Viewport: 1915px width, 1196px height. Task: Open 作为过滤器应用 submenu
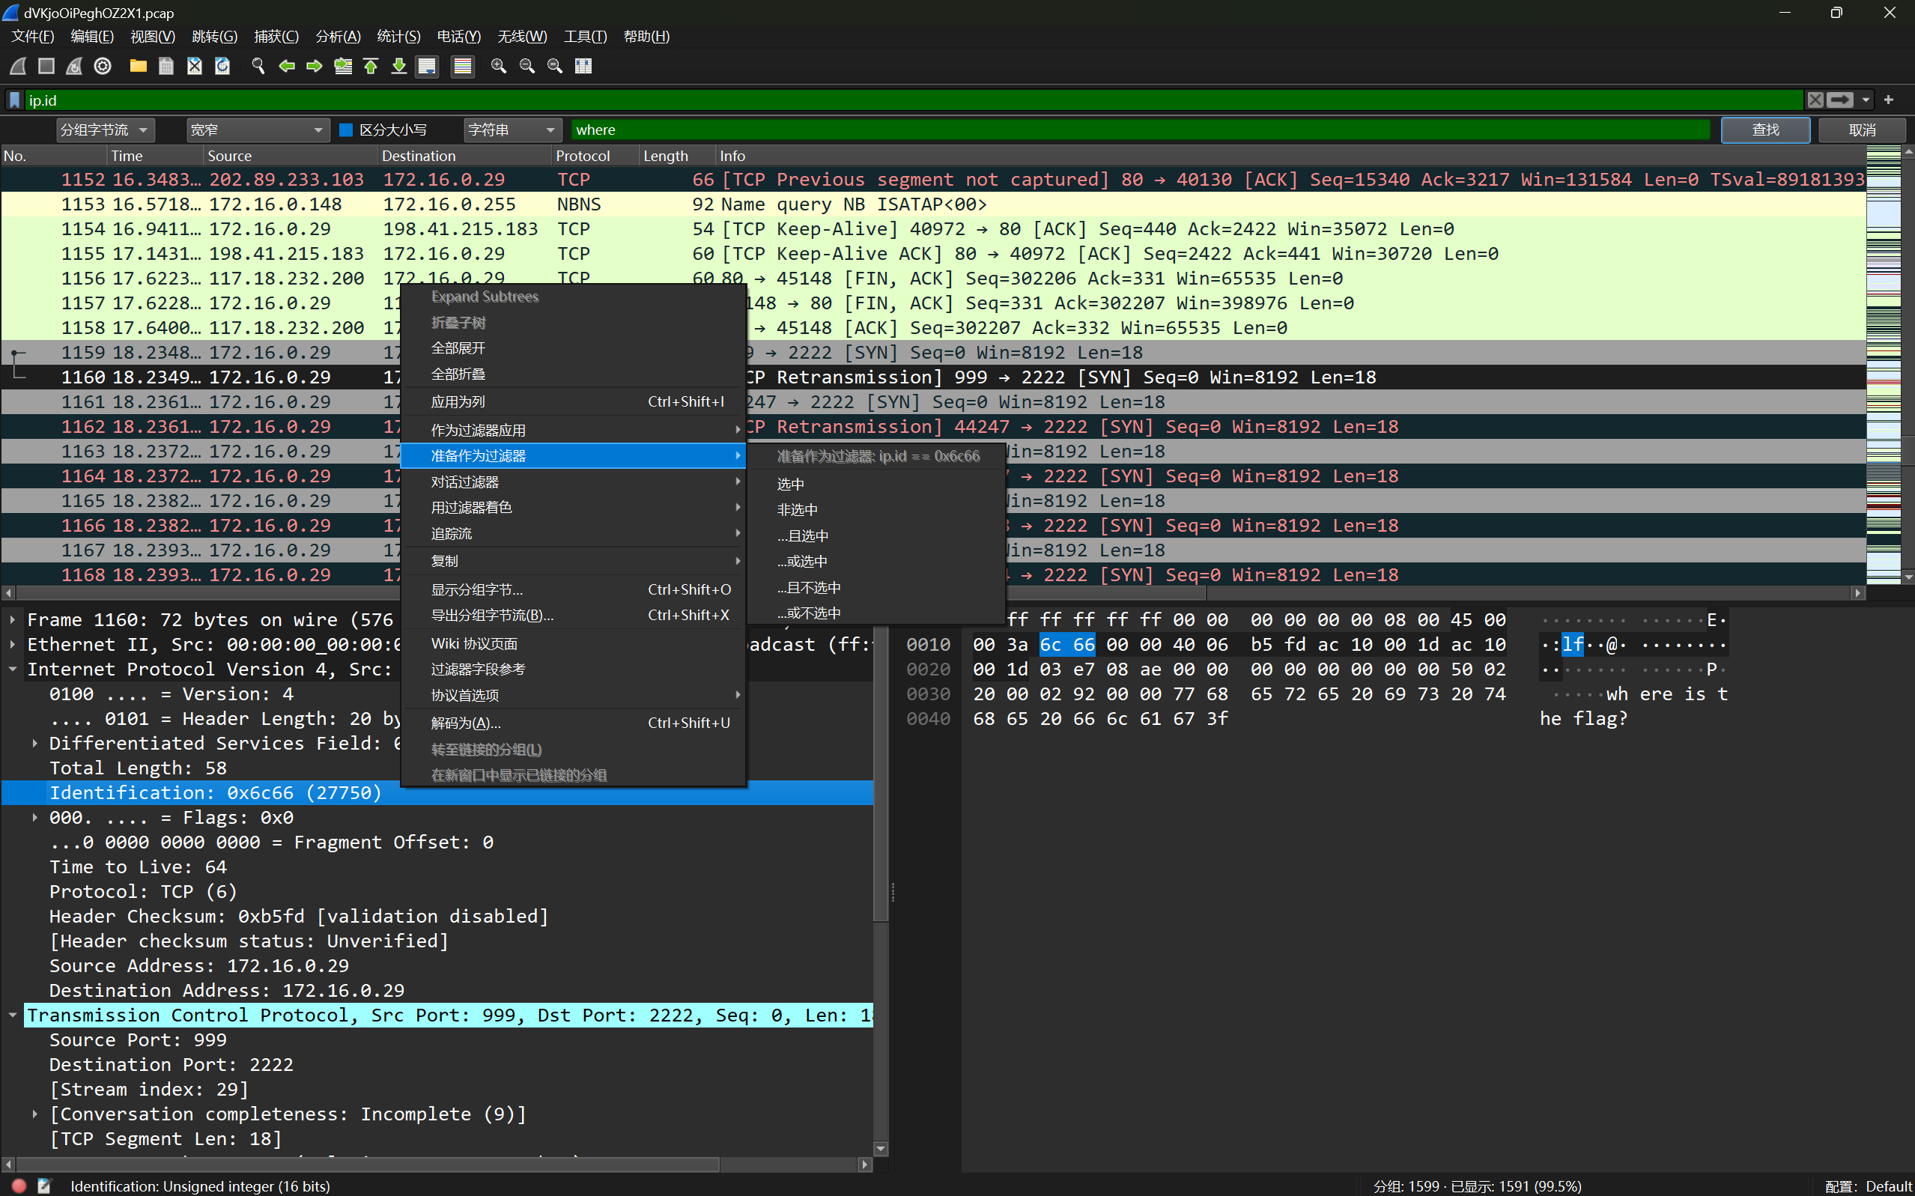pos(574,431)
